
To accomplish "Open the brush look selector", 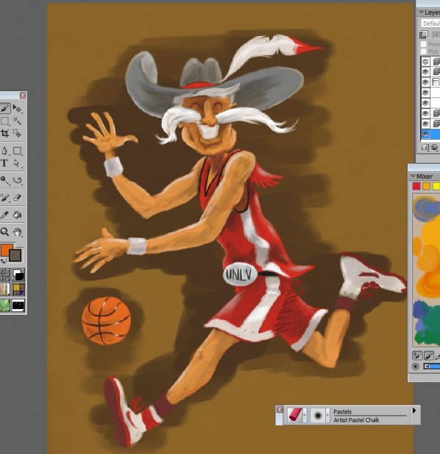I will tap(18, 305).
